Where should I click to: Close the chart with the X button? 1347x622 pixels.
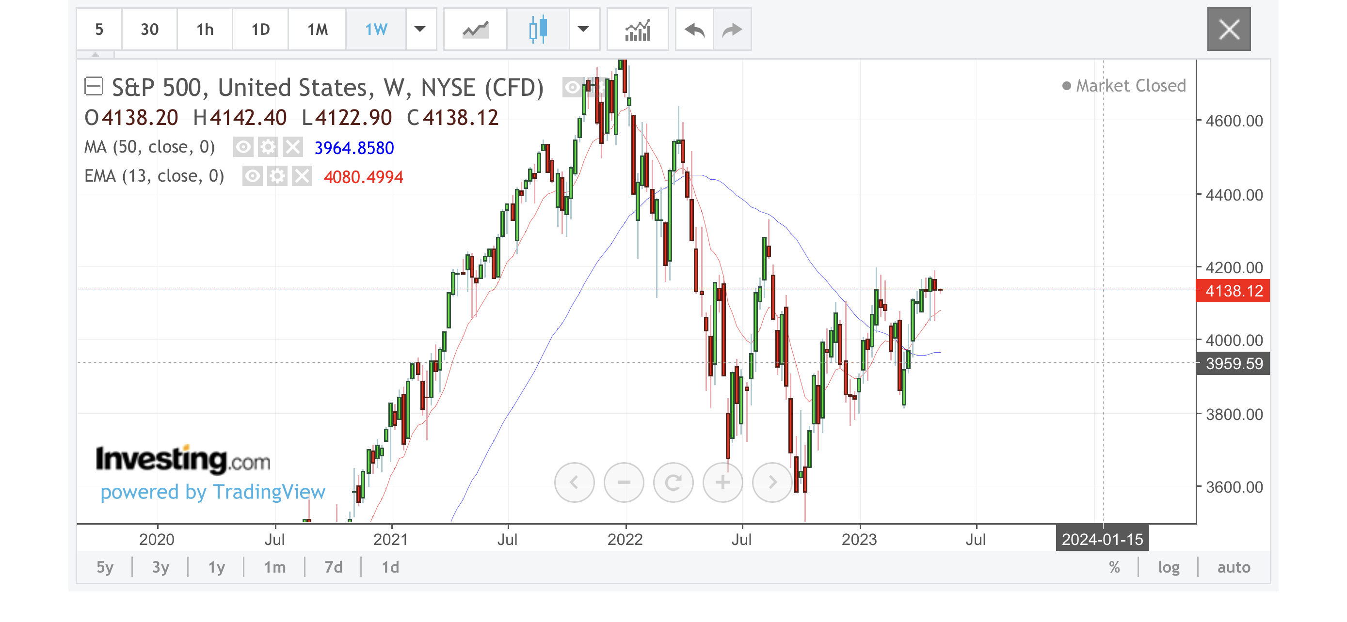coord(1229,29)
